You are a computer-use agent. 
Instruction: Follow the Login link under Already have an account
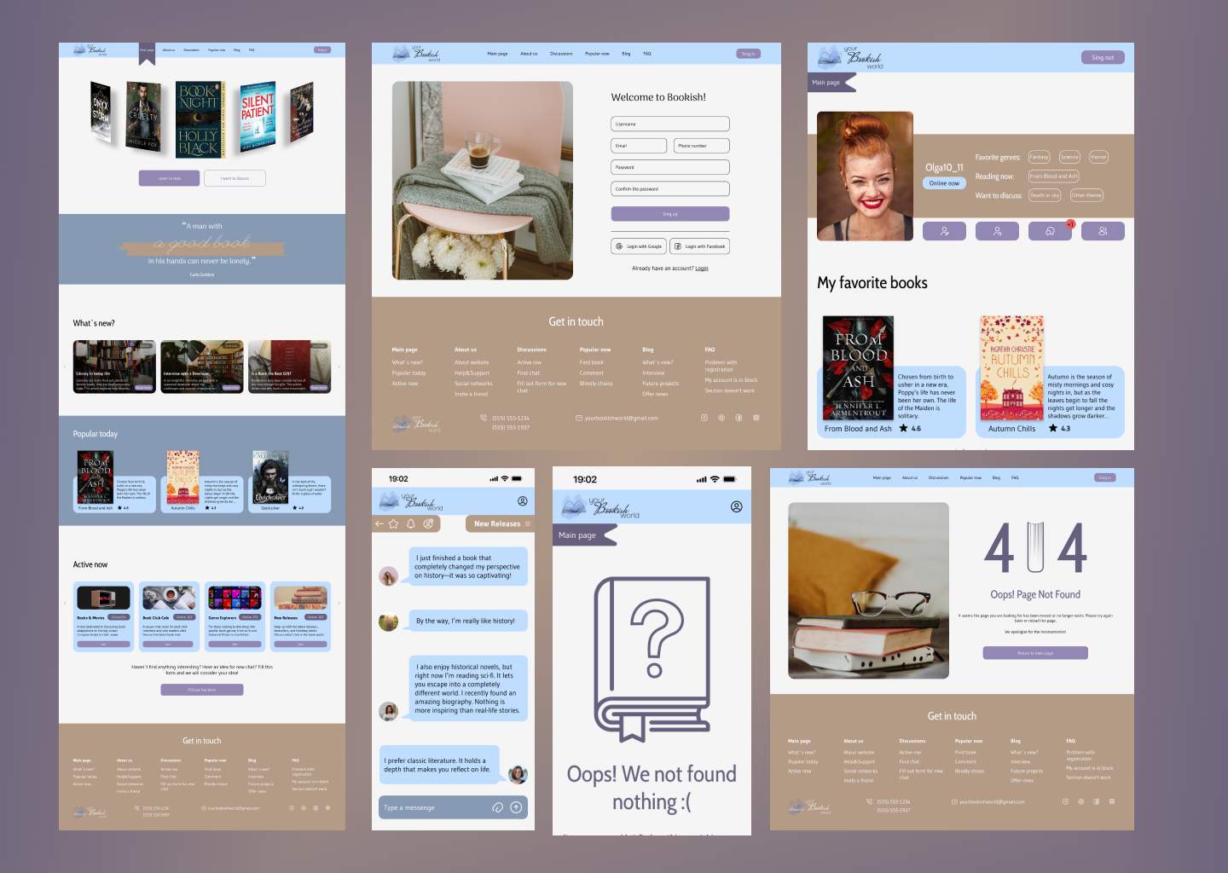702,269
